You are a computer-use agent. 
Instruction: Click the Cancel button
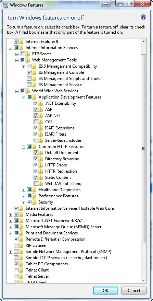pos(134,290)
